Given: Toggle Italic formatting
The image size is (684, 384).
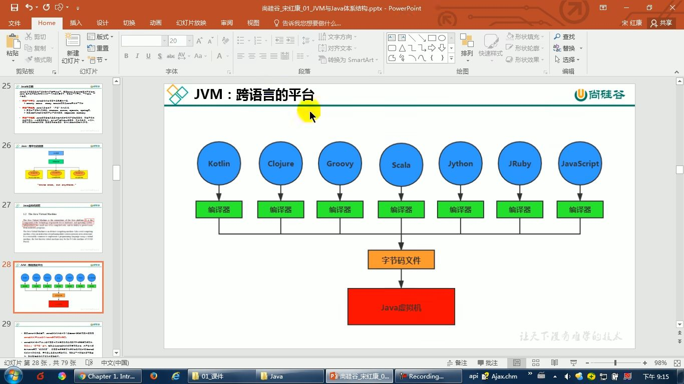Looking at the screenshot, I should point(137,56).
